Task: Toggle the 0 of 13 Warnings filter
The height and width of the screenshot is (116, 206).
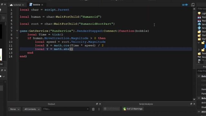Action: [x=133, y=109]
